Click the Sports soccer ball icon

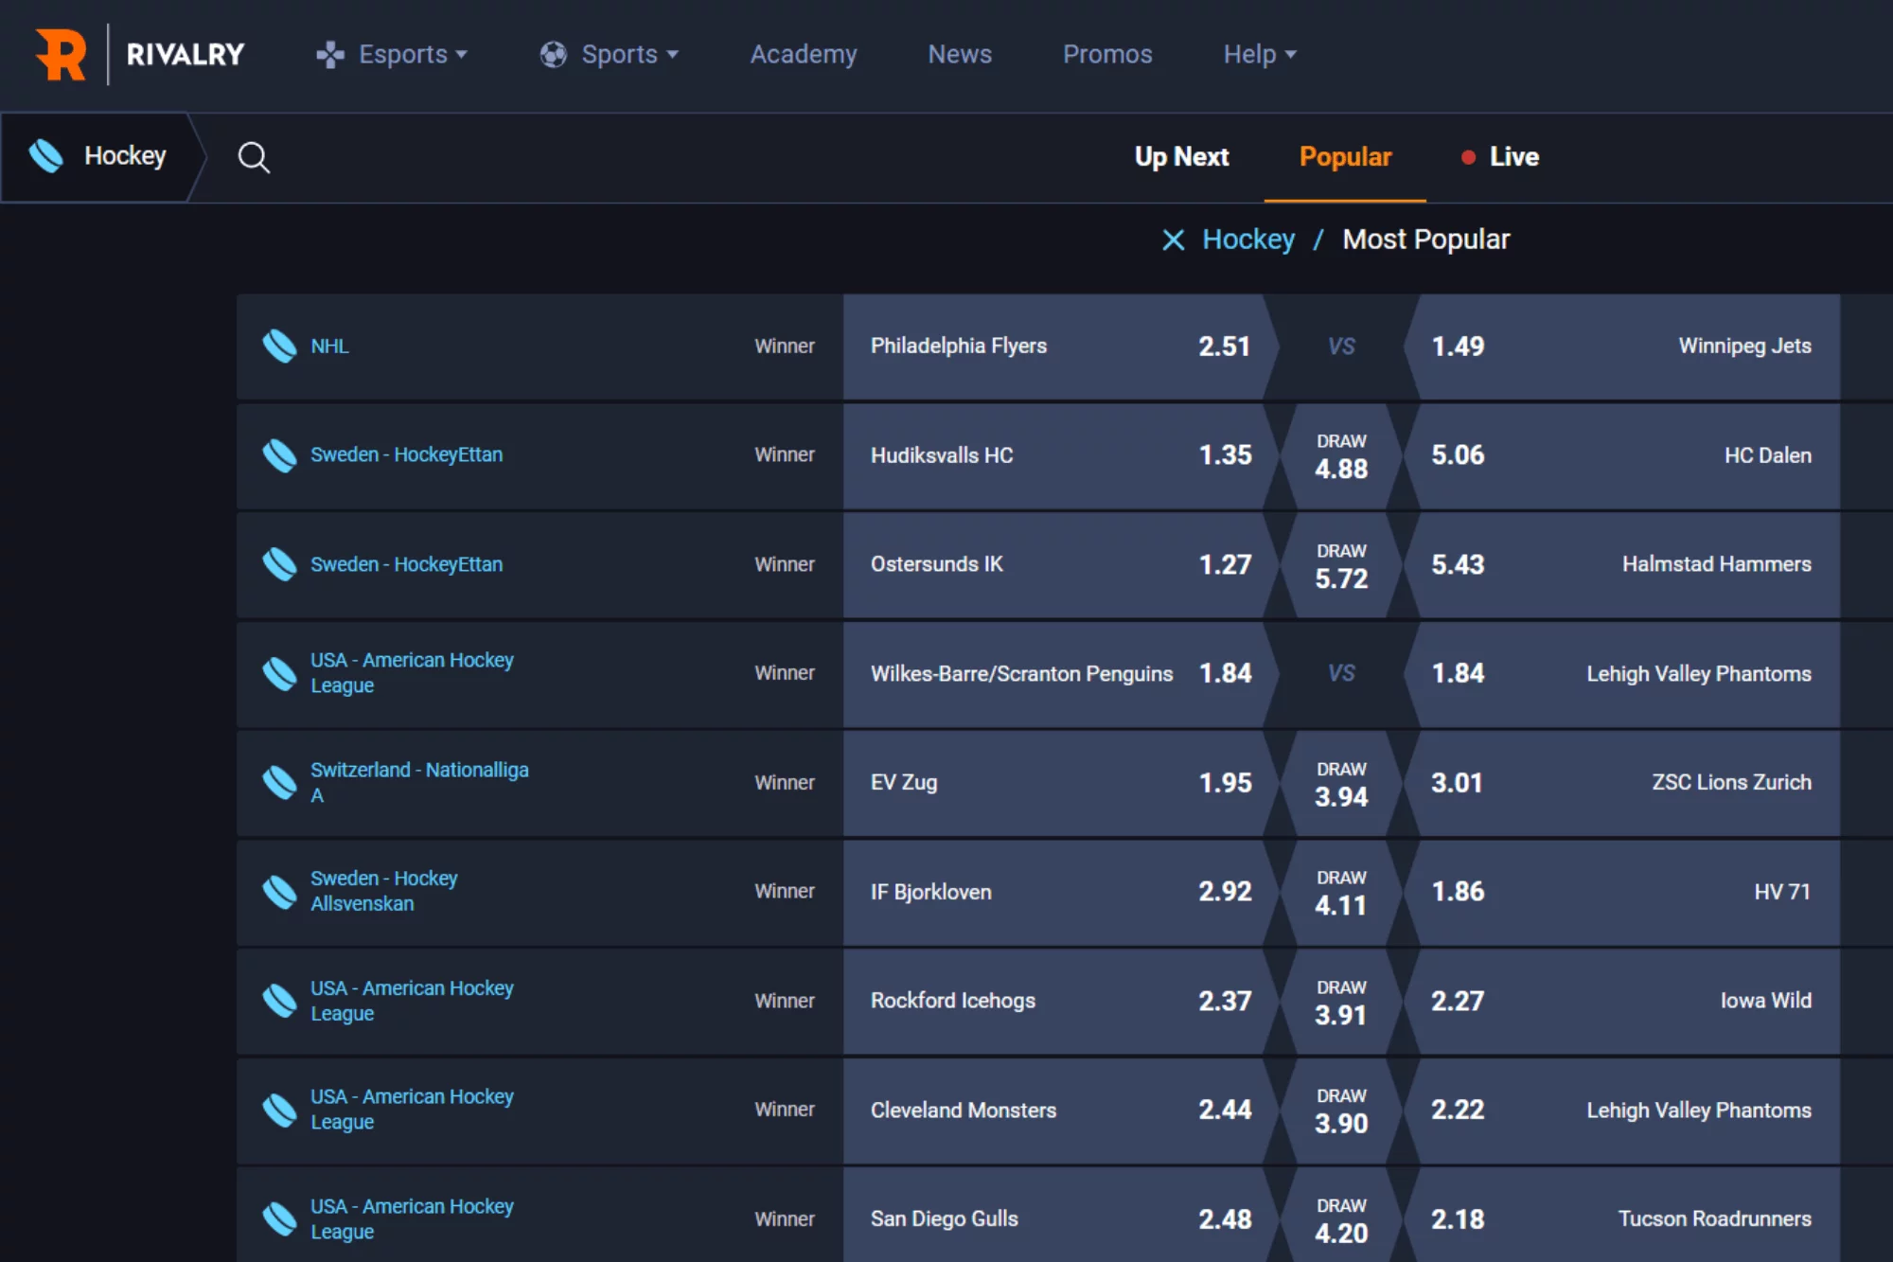click(x=553, y=55)
